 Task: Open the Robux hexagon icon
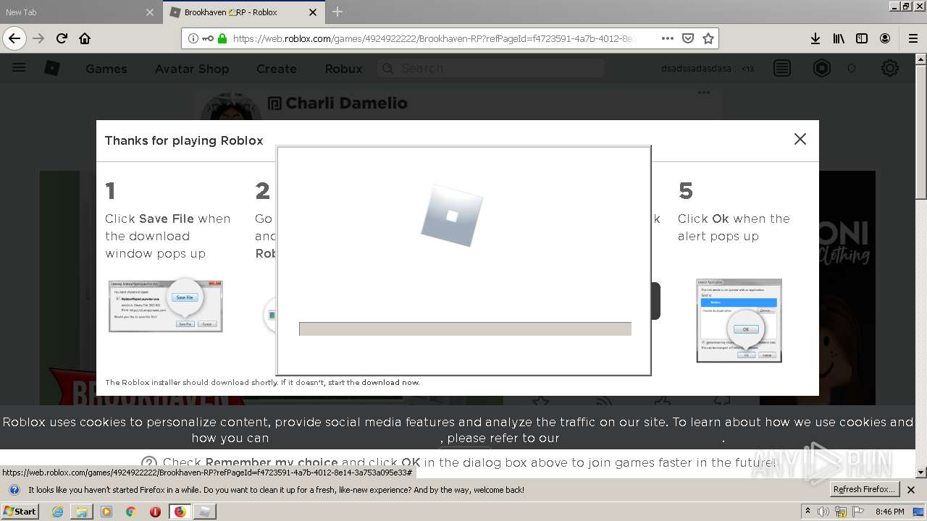click(x=822, y=68)
